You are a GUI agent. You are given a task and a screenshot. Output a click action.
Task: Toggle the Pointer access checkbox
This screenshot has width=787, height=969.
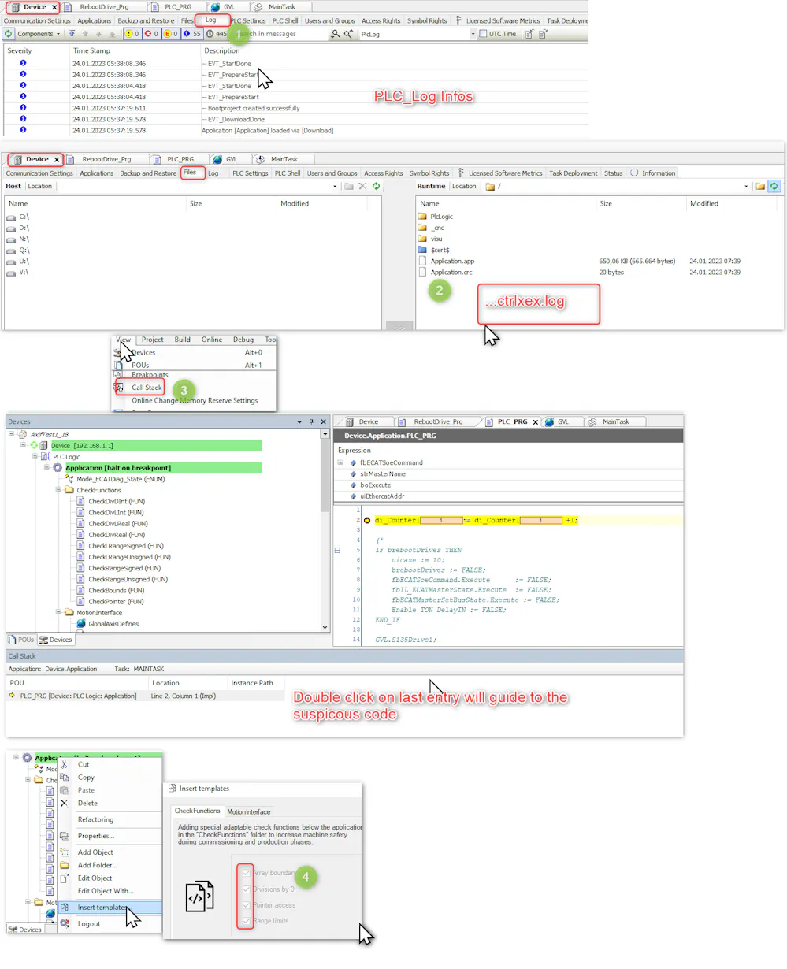(x=247, y=905)
